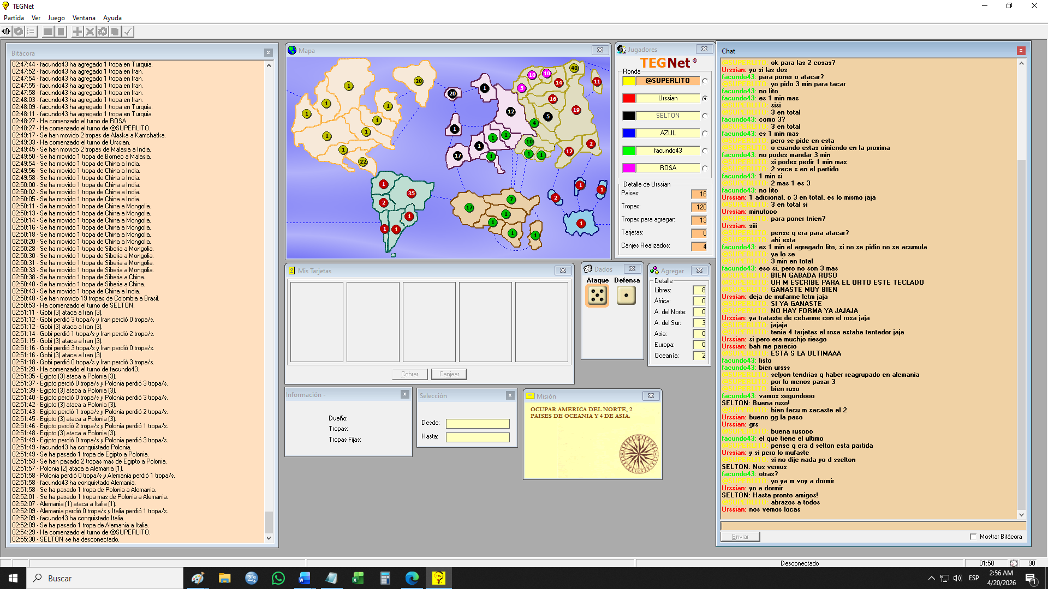The width and height of the screenshot is (1048, 589).
Task: Click the add troops plus icon
Action: click(78, 32)
